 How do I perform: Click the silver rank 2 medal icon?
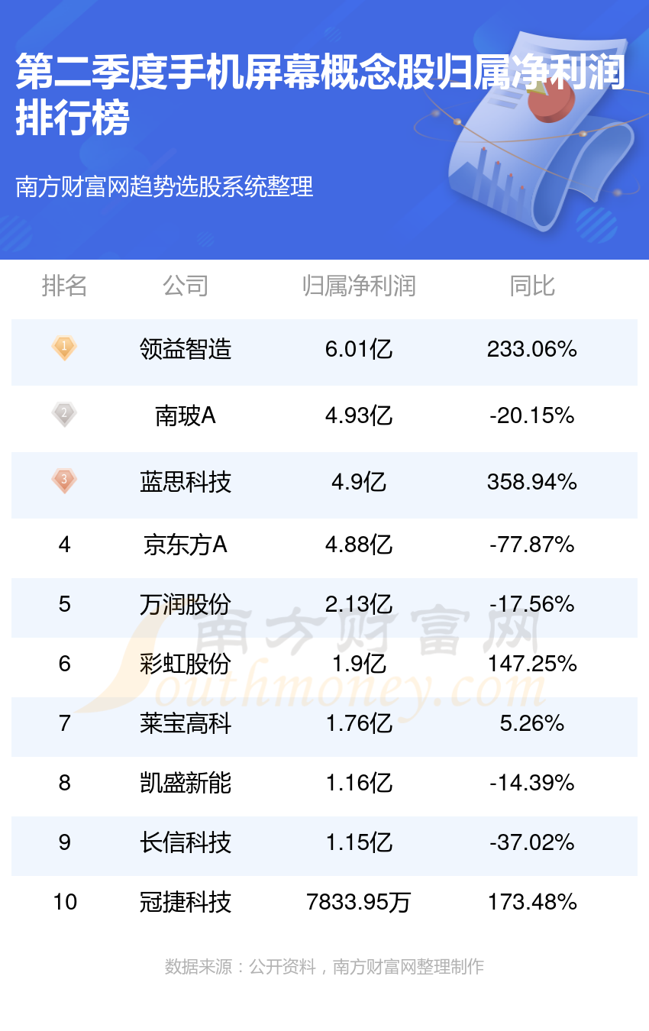click(64, 415)
